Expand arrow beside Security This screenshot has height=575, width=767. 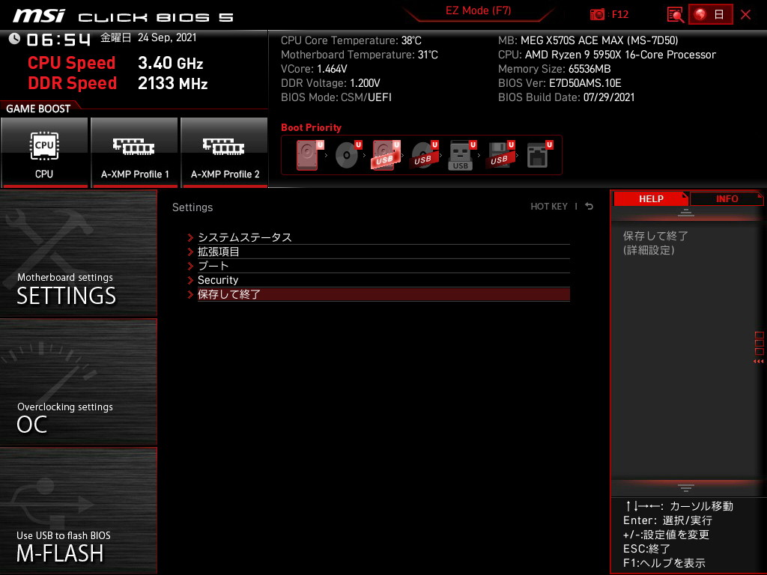coord(190,280)
